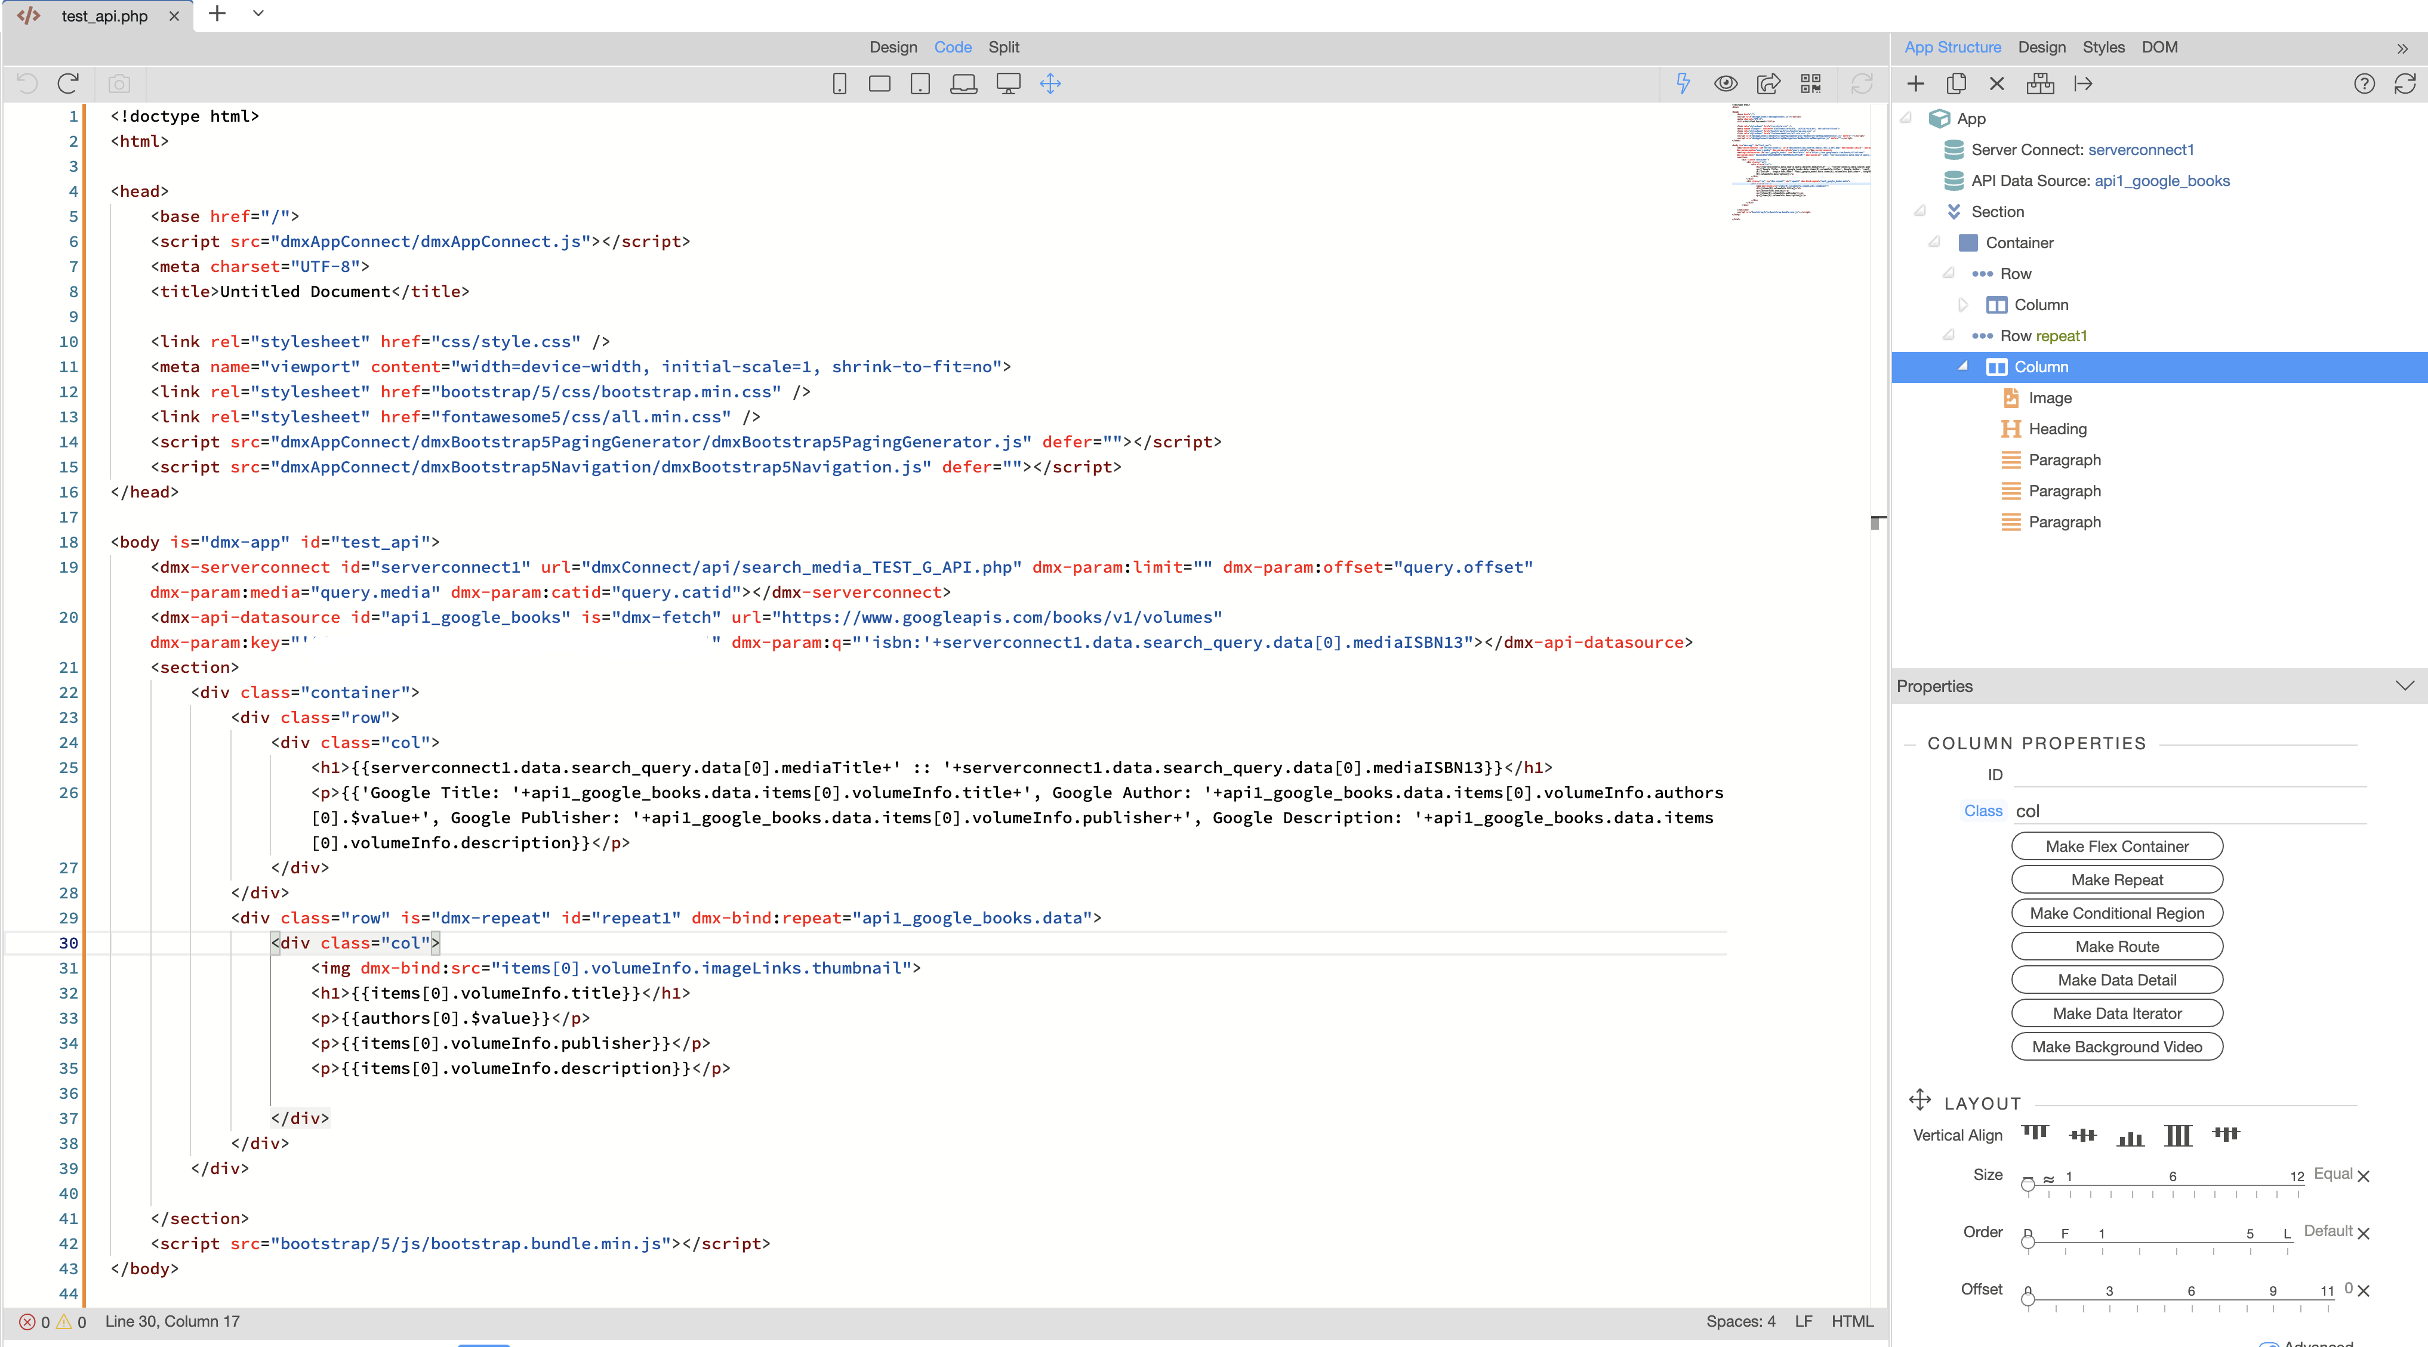Click the Size slider handle
2428x1347 pixels.
tap(2028, 1184)
